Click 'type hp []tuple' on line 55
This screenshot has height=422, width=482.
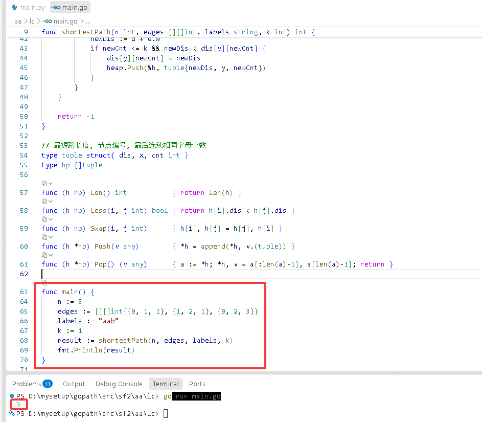(x=72, y=165)
